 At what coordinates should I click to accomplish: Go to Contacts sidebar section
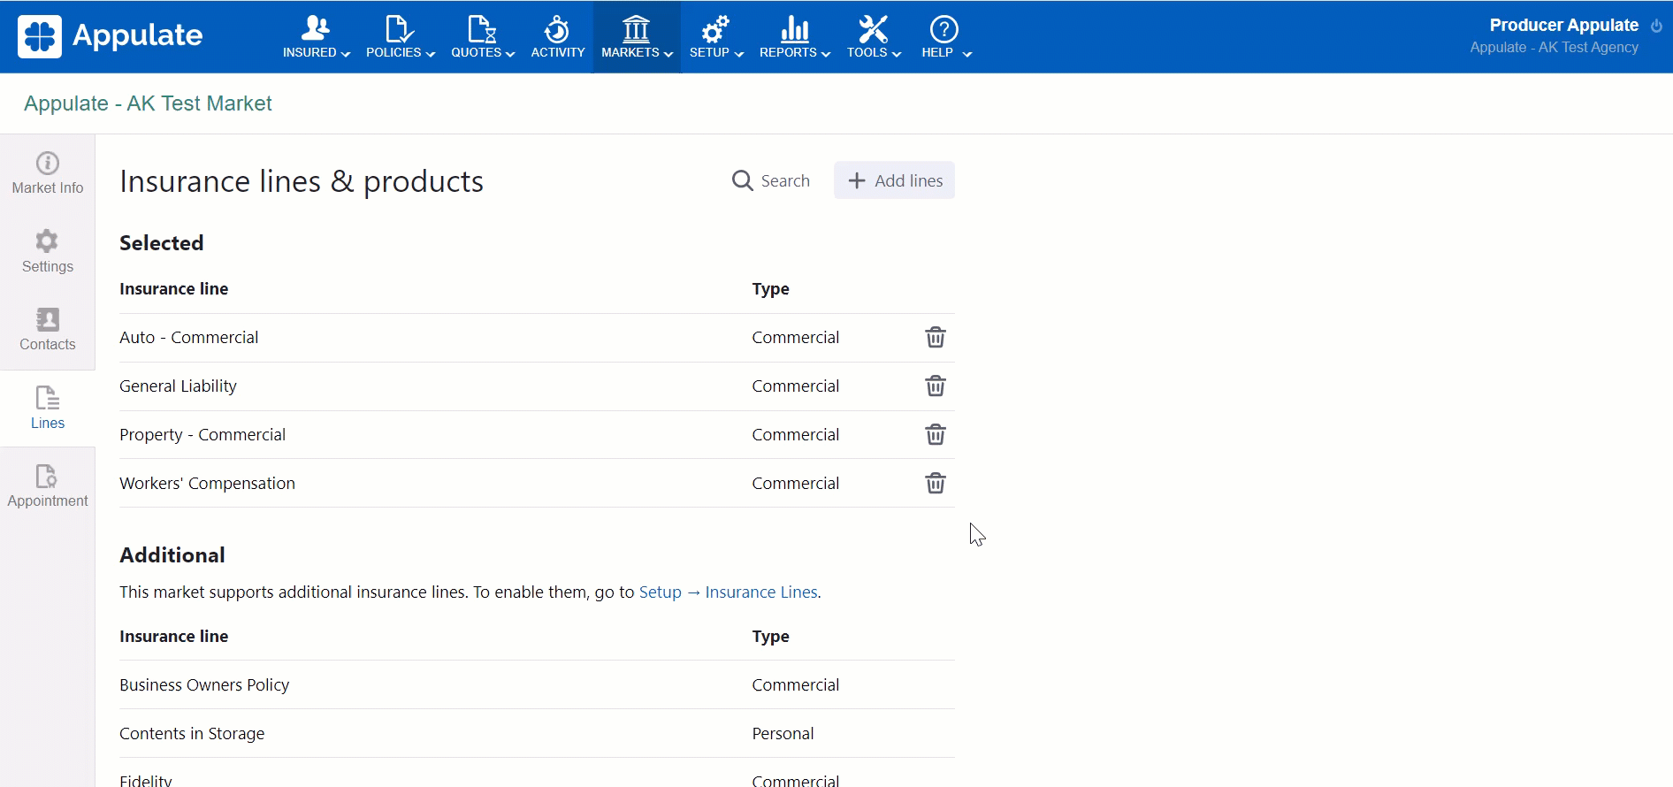tap(48, 330)
